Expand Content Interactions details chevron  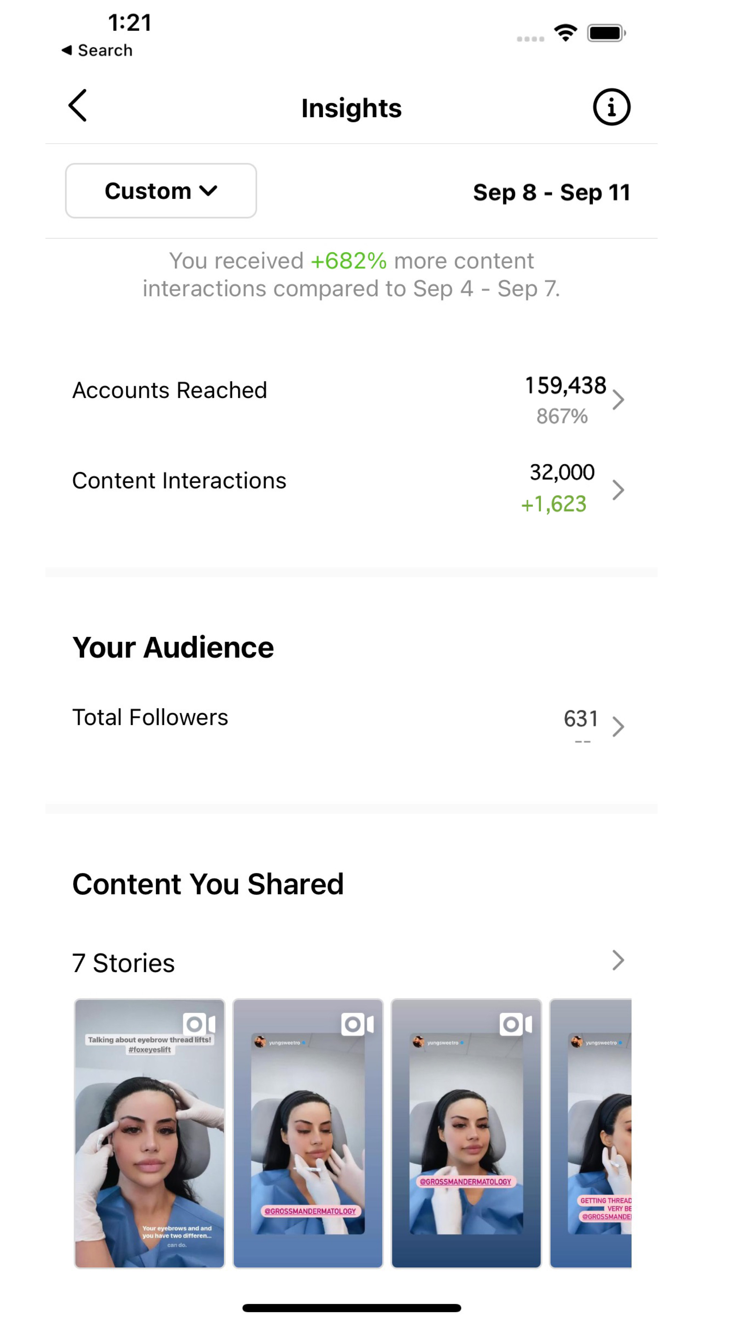click(618, 490)
